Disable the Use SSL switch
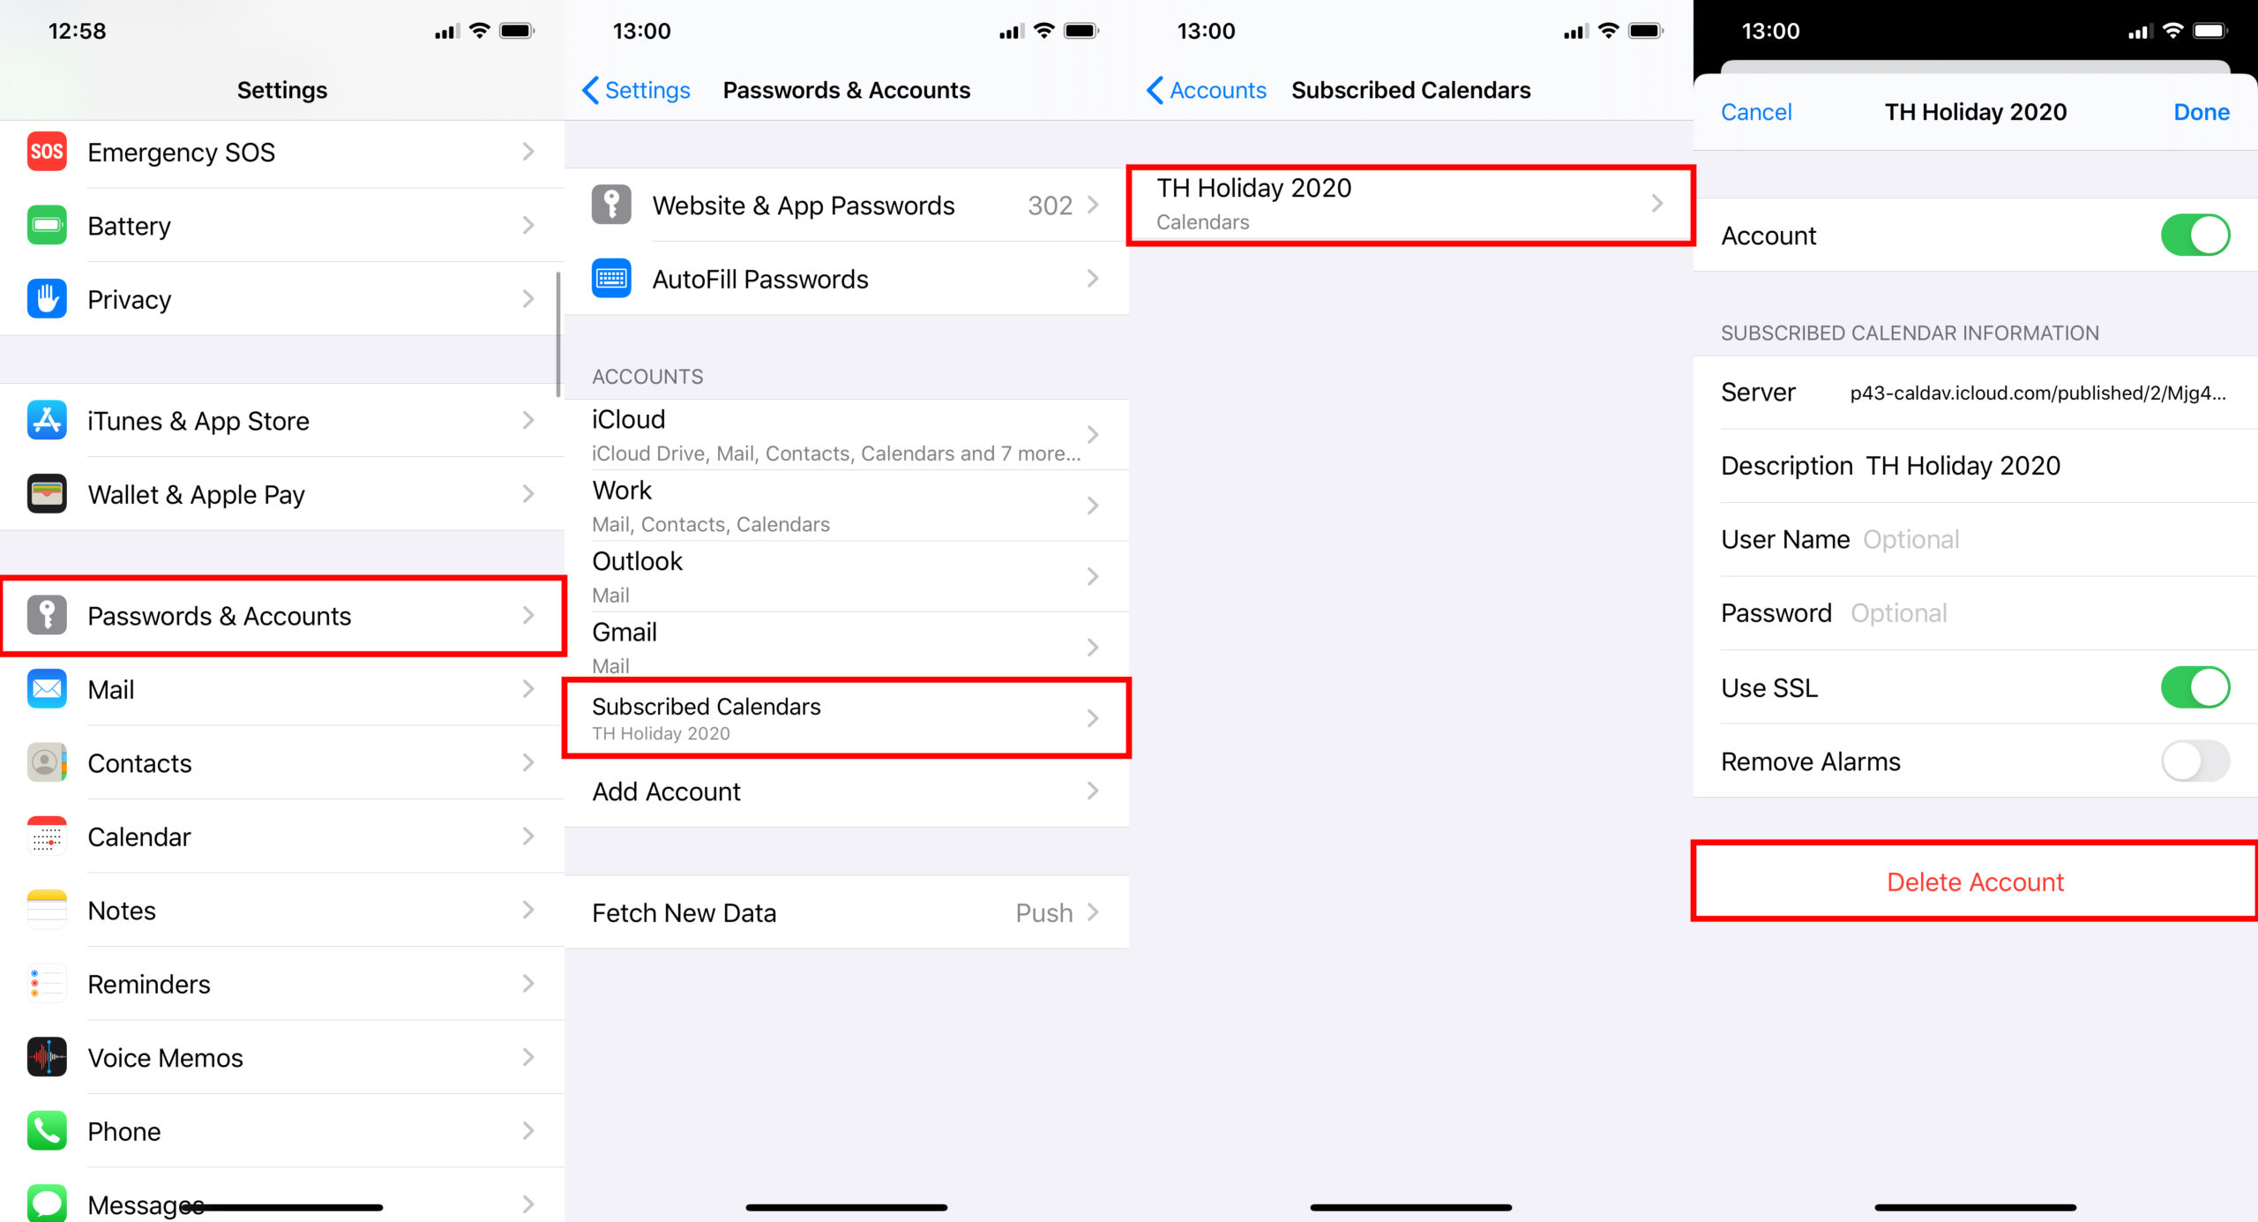Image resolution: width=2258 pixels, height=1222 pixels. tap(2195, 687)
